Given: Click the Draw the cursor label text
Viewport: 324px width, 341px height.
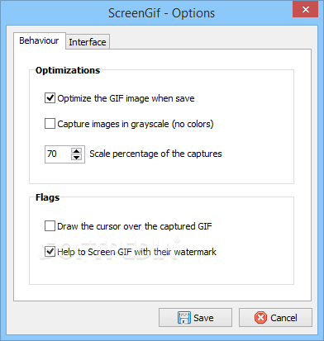Looking at the screenshot, I should tap(135, 226).
